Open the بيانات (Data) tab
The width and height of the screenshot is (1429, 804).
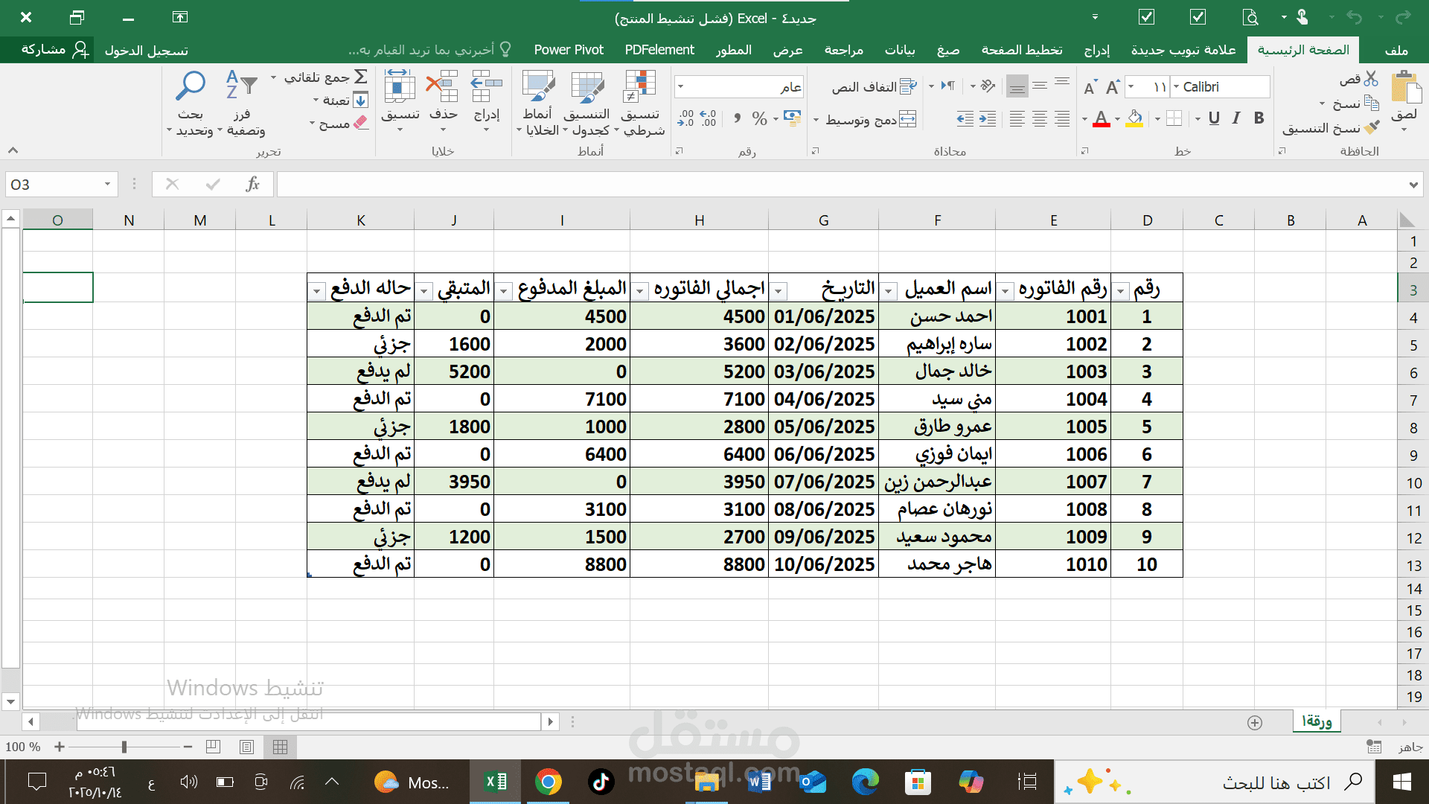pyautogui.click(x=899, y=50)
